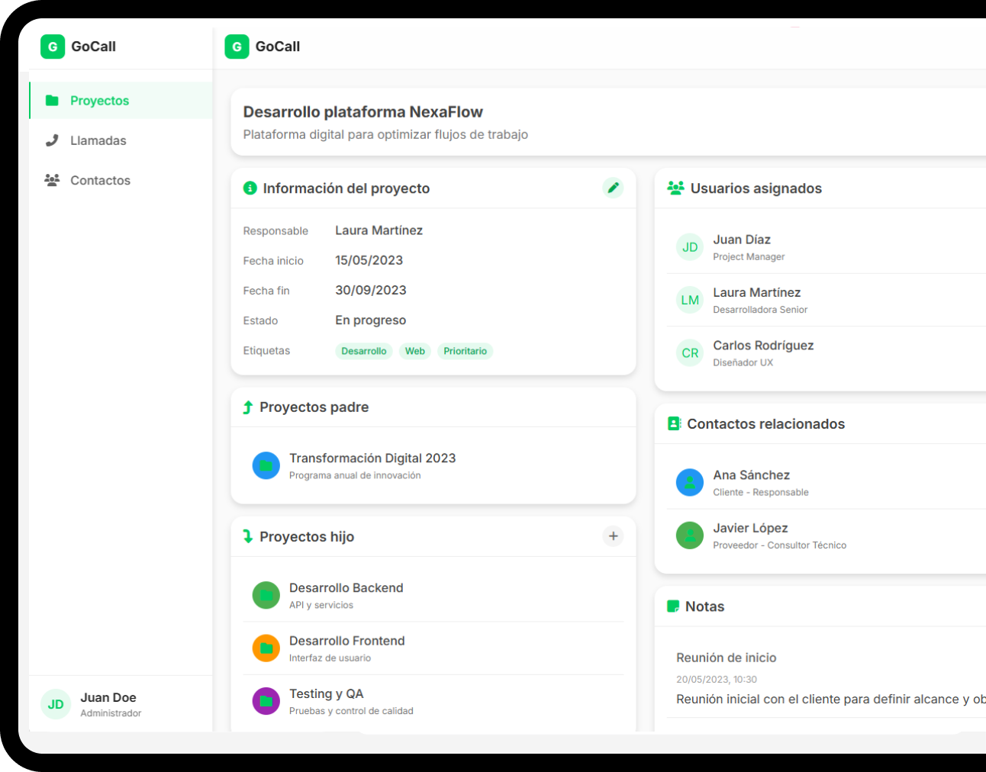This screenshot has height=772, width=986.
Task: Click the green folder icon for Desarrollo Backend
Action: coord(266,595)
